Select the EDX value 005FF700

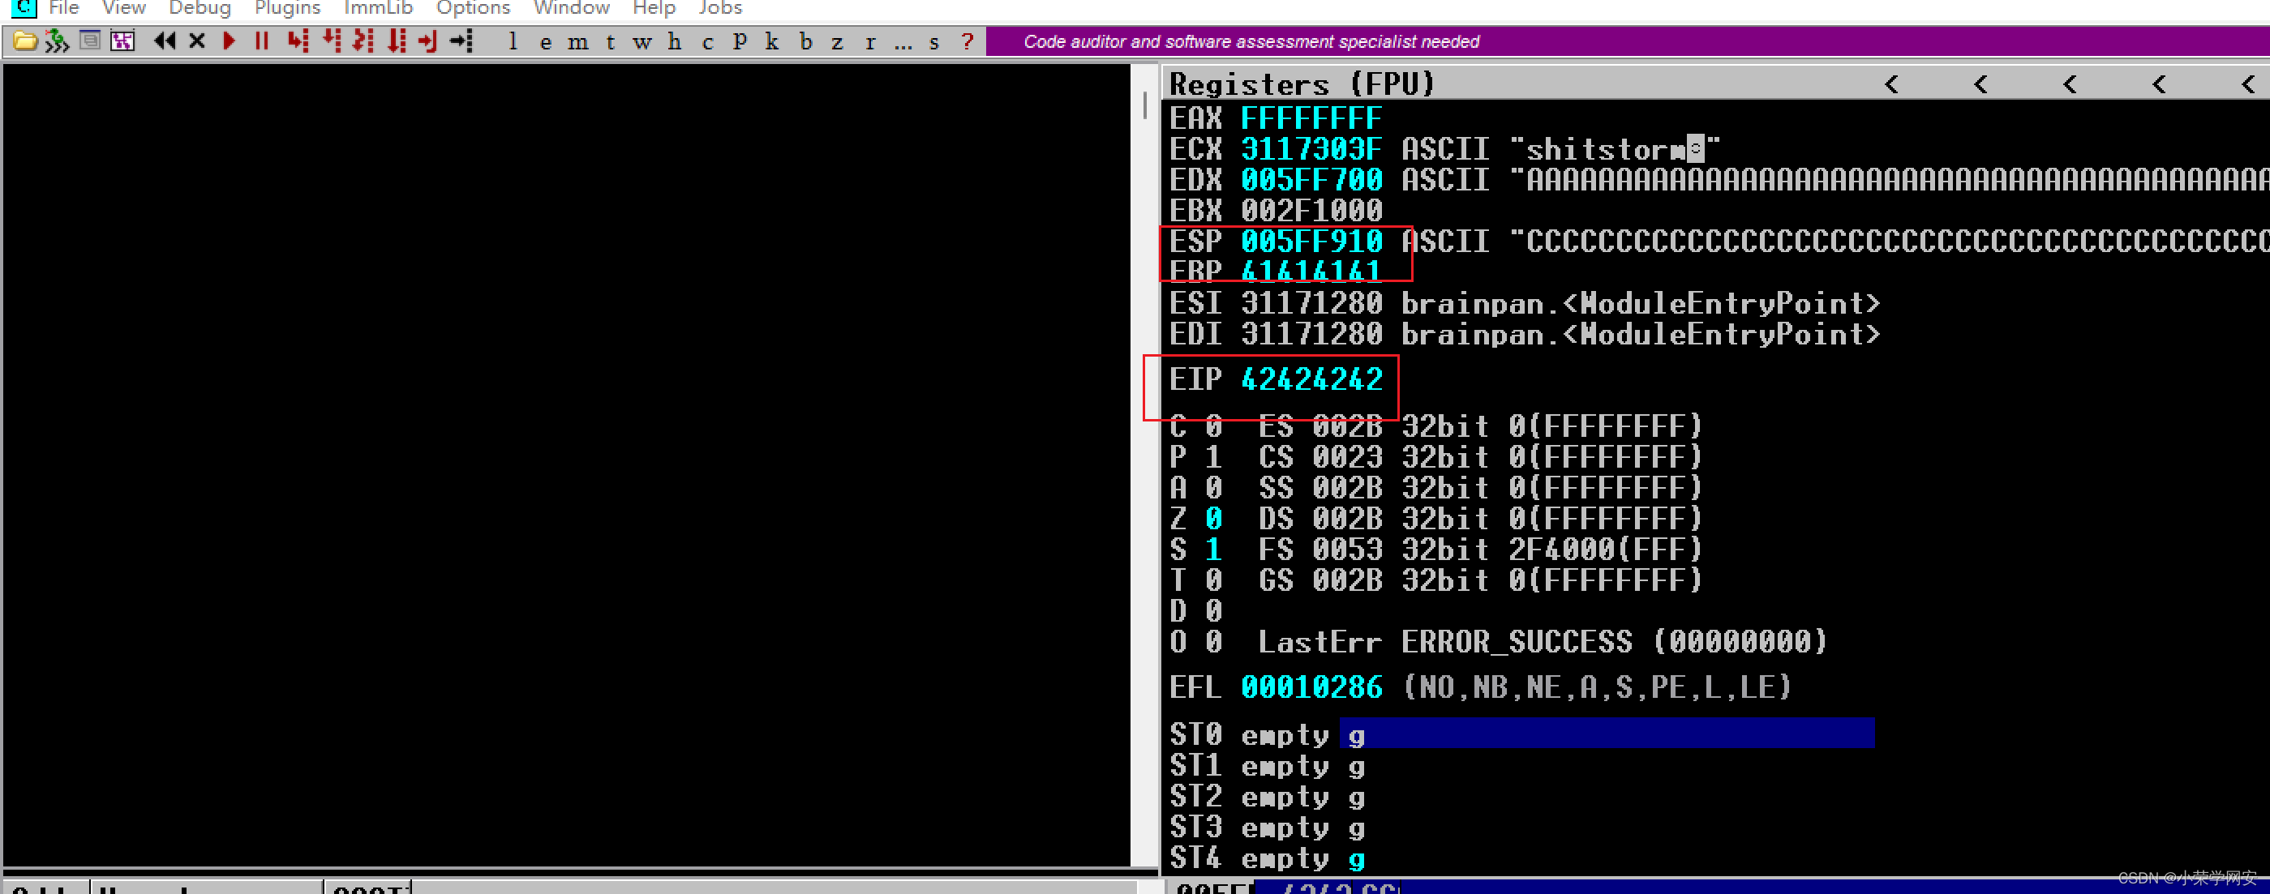1311,180
